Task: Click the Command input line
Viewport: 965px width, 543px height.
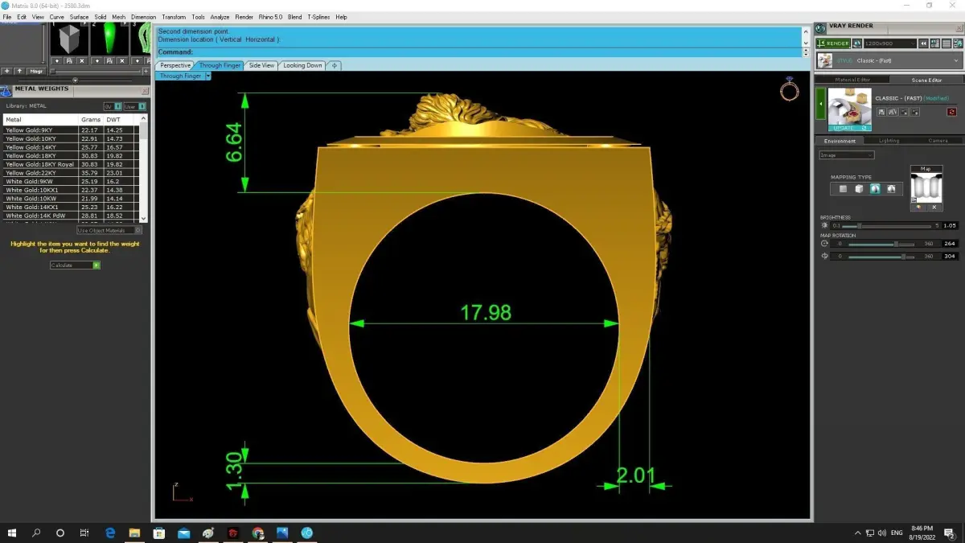Action: coord(478,52)
